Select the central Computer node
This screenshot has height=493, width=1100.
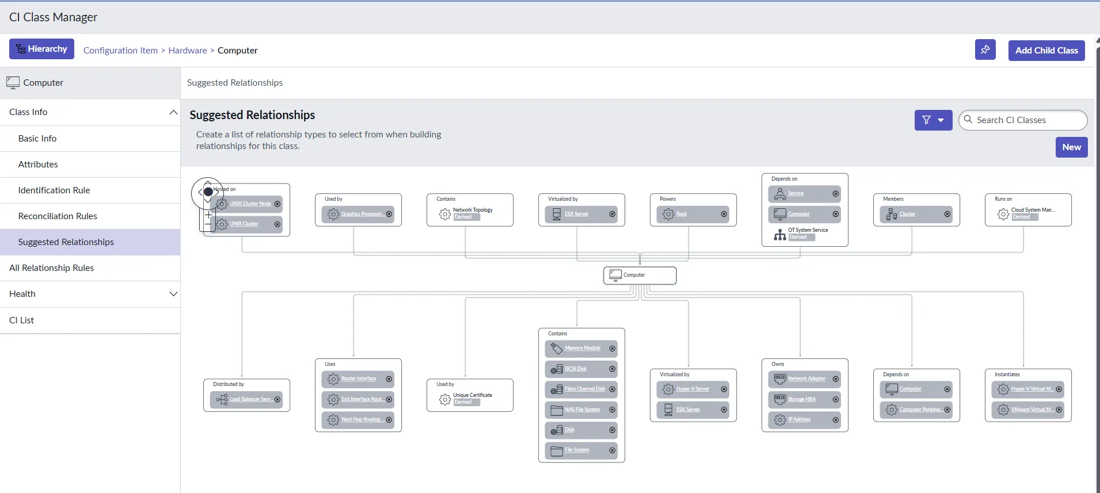pyautogui.click(x=640, y=275)
